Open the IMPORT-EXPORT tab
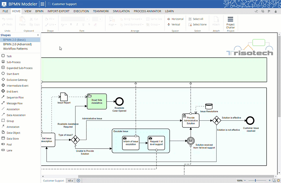 (x=58, y=11)
